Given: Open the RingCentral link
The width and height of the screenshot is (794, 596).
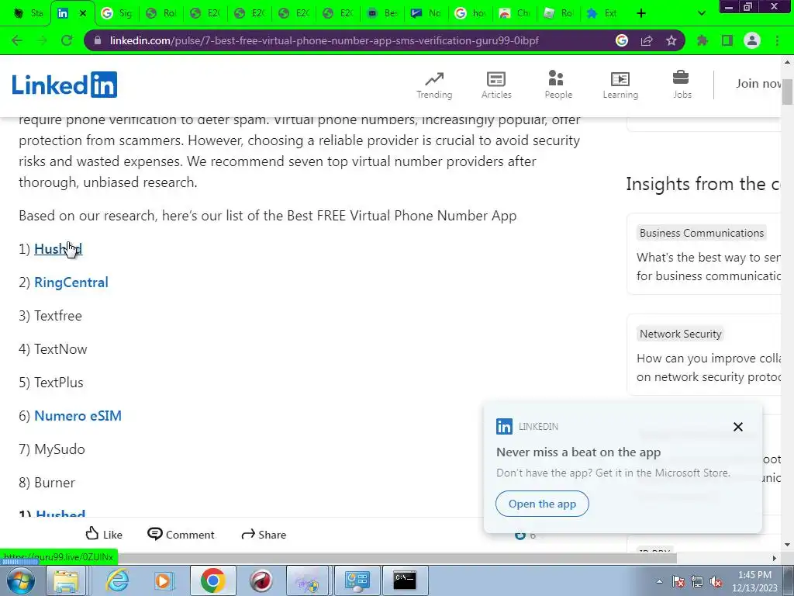Looking at the screenshot, I should (71, 282).
